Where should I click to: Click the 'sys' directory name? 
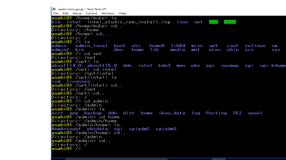(276, 50)
